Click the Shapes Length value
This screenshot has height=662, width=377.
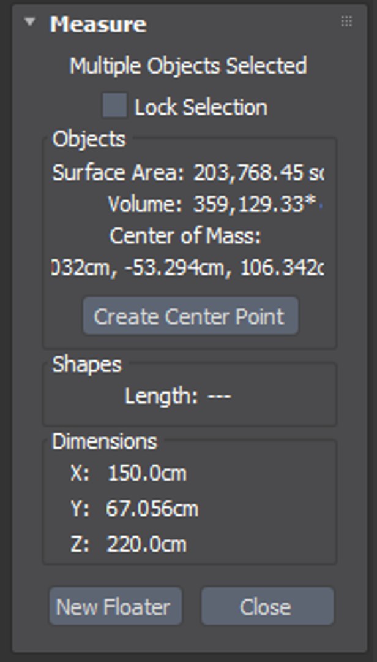tap(219, 397)
